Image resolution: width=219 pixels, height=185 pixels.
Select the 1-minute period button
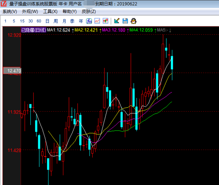pyautogui.click(x=6, y=21)
